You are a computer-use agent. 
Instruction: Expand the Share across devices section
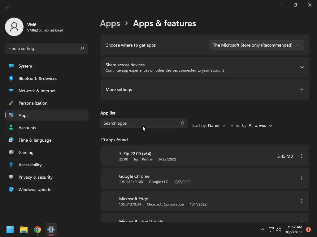click(x=302, y=67)
